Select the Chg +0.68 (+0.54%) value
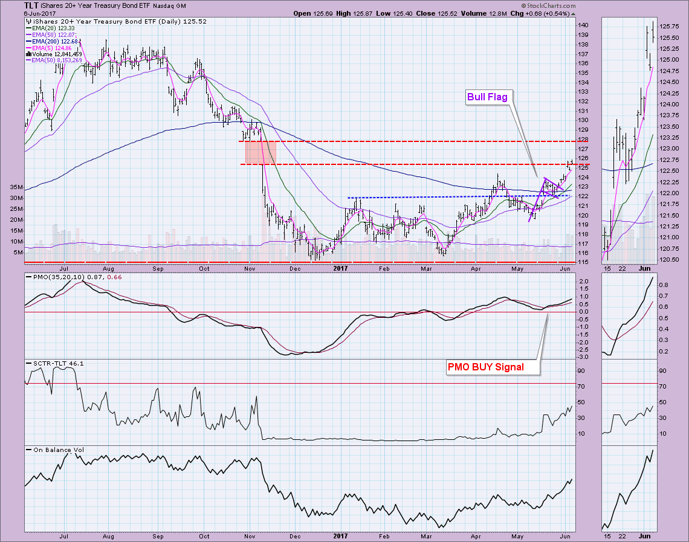689x542 pixels. 540,14
